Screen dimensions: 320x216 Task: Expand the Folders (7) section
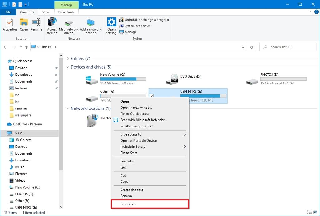point(68,58)
